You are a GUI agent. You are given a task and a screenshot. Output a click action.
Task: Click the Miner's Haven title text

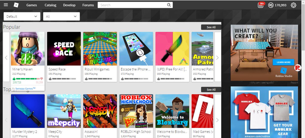coord(22,69)
